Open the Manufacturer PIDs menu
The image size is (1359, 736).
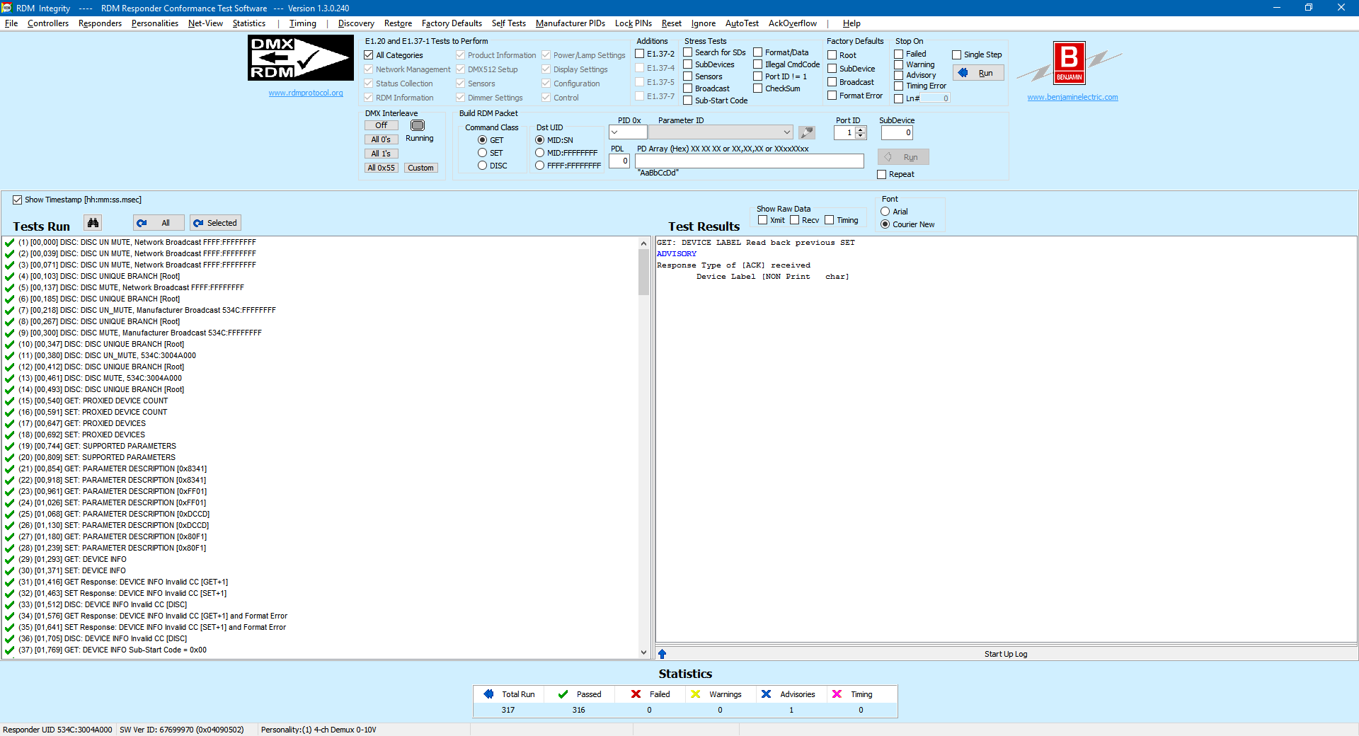click(570, 23)
